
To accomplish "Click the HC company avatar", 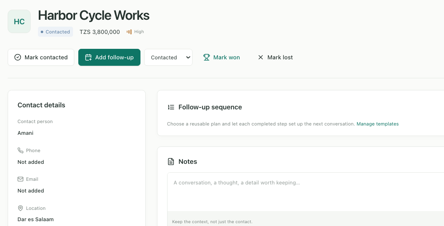I will pyautogui.click(x=19, y=21).
